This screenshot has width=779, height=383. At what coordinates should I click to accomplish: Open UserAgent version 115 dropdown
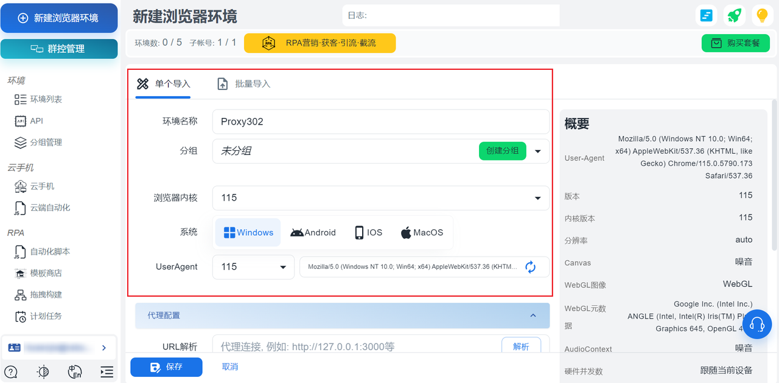[253, 267]
